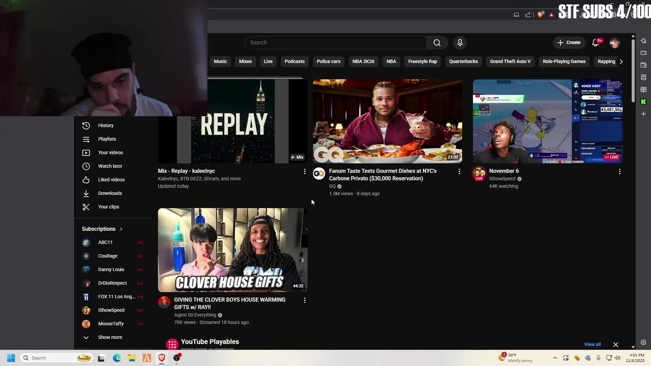The height and width of the screenshot is (366, 651).
Task: Open options for November 6 livestream
Action: tap(619, 172)
